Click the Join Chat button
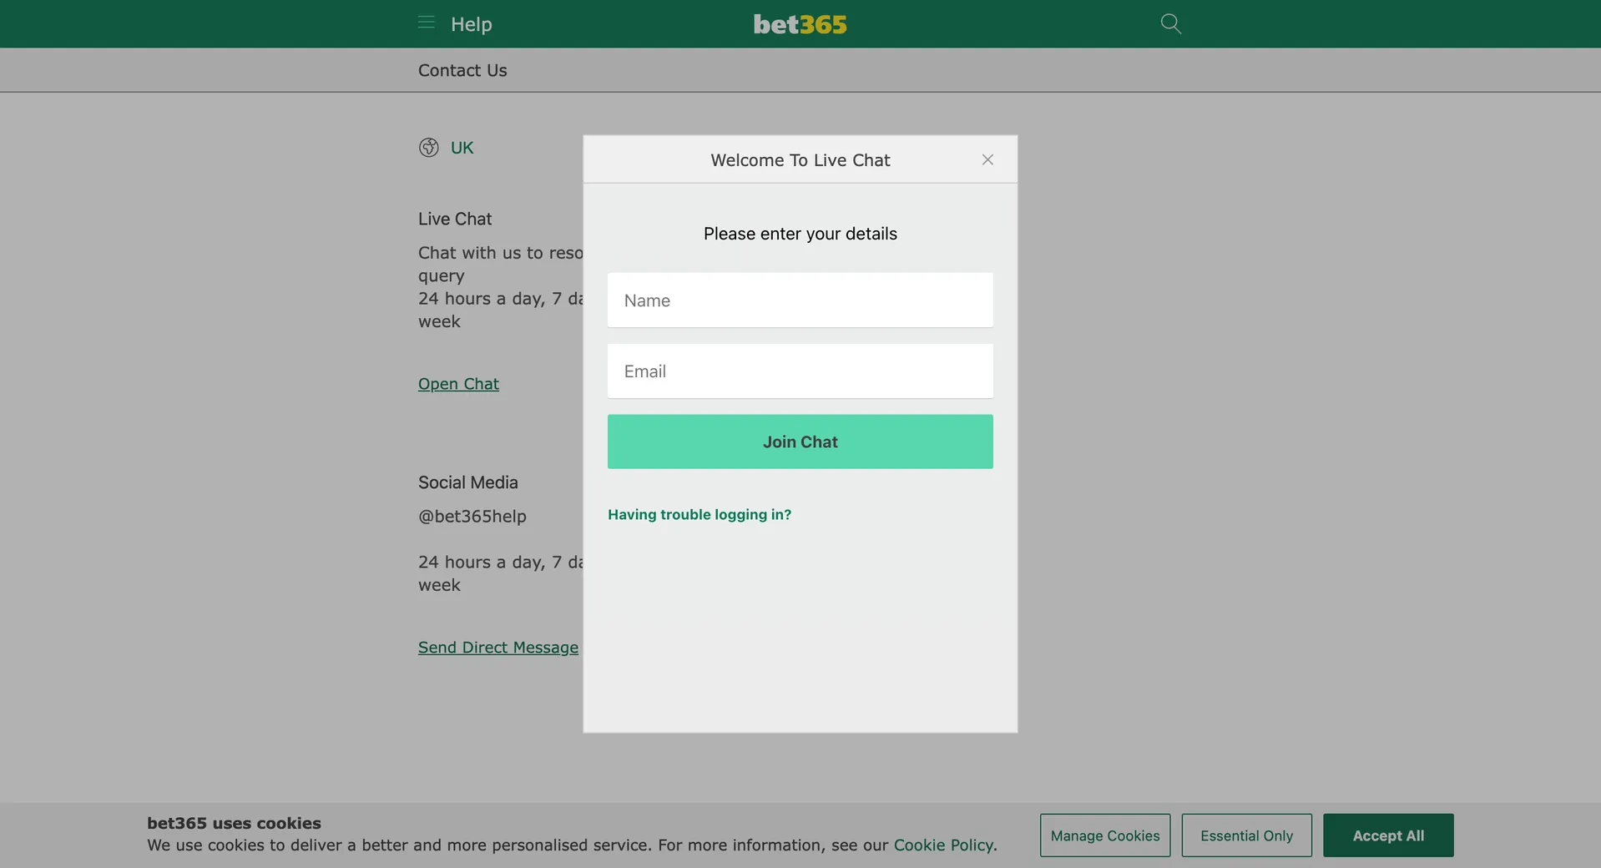The width and height of the screenshot is (1601, 868). tap(800, 442)
